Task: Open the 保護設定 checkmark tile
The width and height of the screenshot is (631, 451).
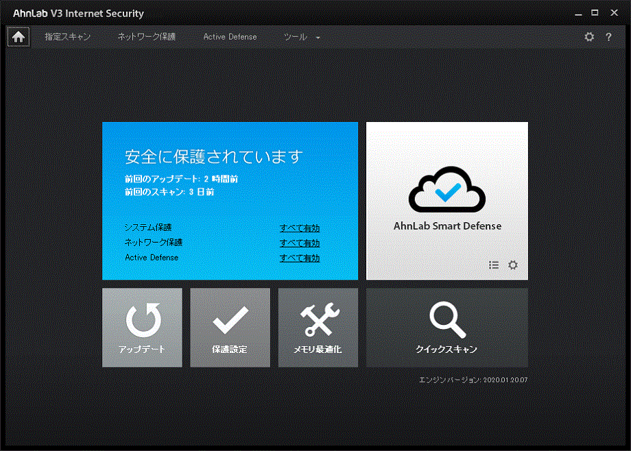Action: coord(230,328)
